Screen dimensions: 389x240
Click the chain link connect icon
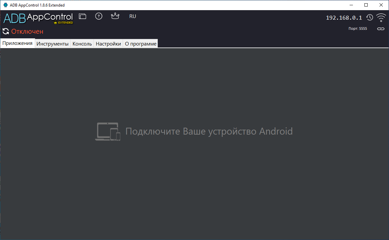coord(380,29)
